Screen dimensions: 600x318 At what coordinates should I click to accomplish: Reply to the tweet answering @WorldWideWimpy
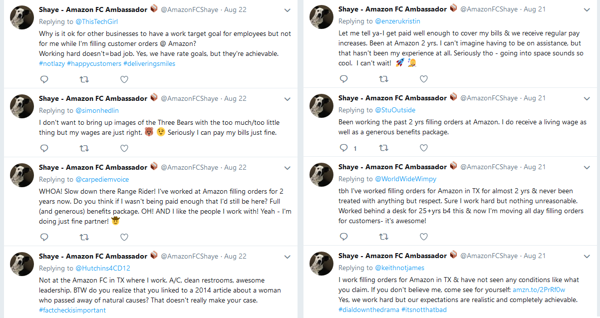(x=343, y=236)
